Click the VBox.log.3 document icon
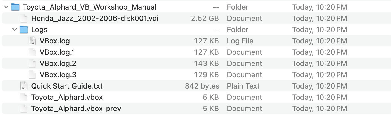The width and height of the screenshot is (391, 115). 32,75
